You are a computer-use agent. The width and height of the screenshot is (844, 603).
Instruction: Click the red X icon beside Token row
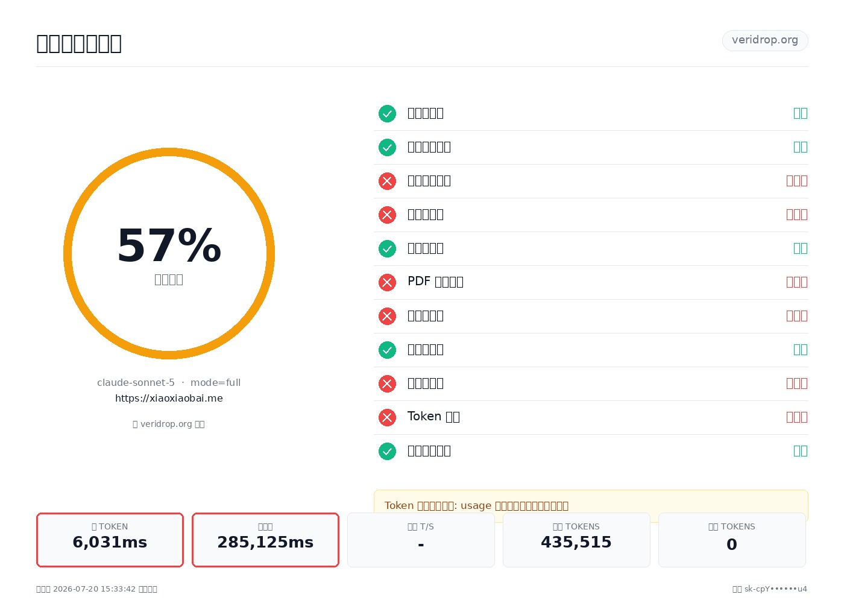[387, 417]
